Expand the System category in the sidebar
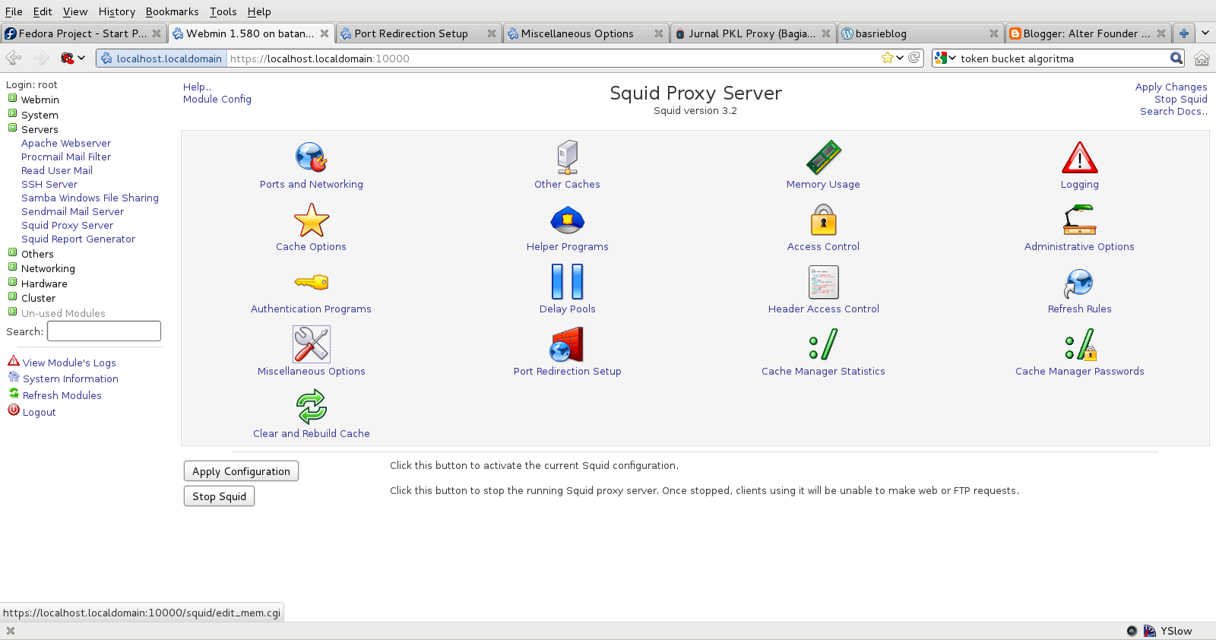The height and width of the screenshot is (640, 1216). (13, 114)
